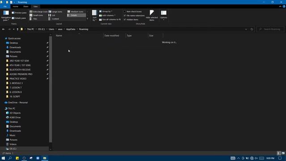Go up one folder level
This screenshot has width=286, height=161.
(x=17, y=29)
